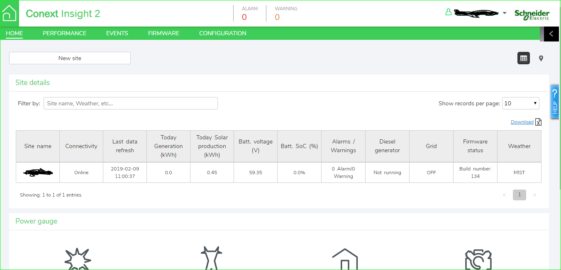Image resolution: width=561 pixels, height=270 pixels.
Task: Click the Build number: 134 cell
Action: coord(476,173)
